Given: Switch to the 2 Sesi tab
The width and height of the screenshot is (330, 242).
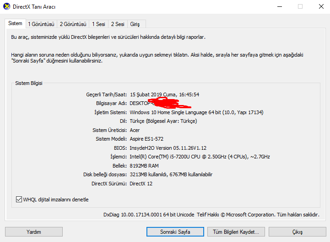Looking at the screenshot, I should tap(118, 24).
